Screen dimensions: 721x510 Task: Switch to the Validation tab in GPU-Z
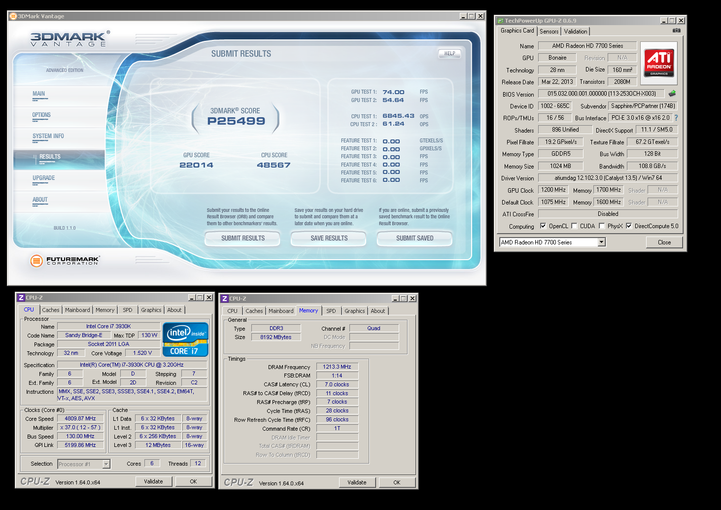576,32
